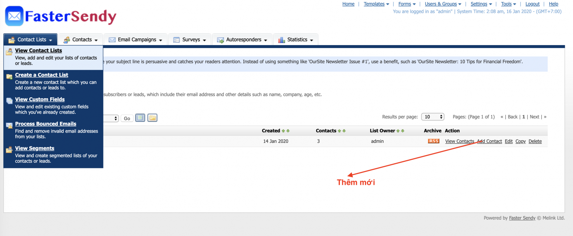Go to Next page in pagination

(x=534, y=117)
